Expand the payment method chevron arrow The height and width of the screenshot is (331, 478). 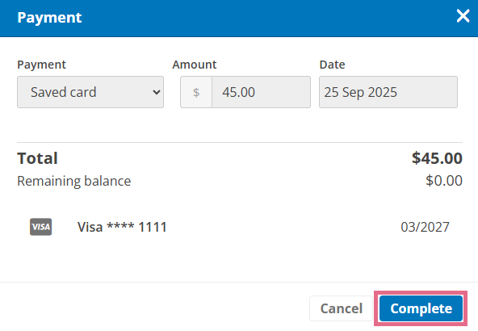click(x=157, y=92)
